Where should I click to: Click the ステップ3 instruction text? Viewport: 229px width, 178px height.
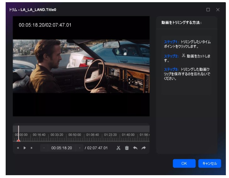tap(187, 74)
